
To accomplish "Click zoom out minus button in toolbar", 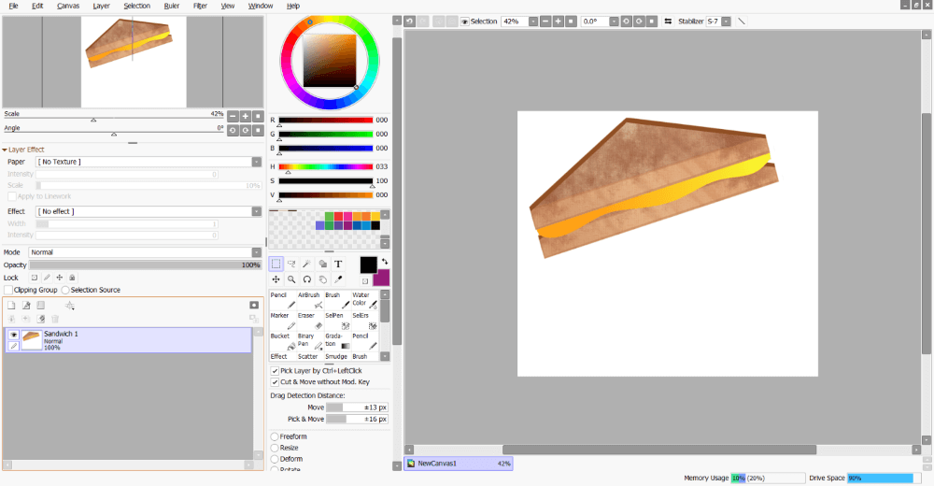I will (545, 21).
